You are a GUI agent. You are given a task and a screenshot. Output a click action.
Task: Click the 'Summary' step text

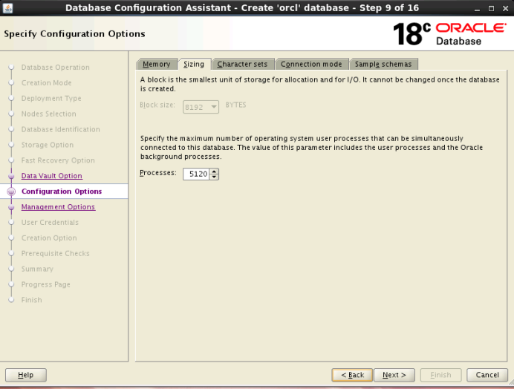tap(37, 269)
